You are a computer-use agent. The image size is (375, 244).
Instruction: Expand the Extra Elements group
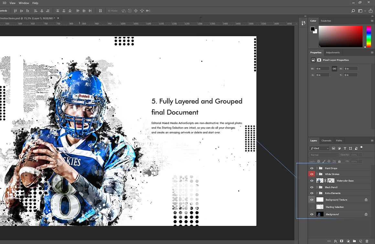(317, 193)
